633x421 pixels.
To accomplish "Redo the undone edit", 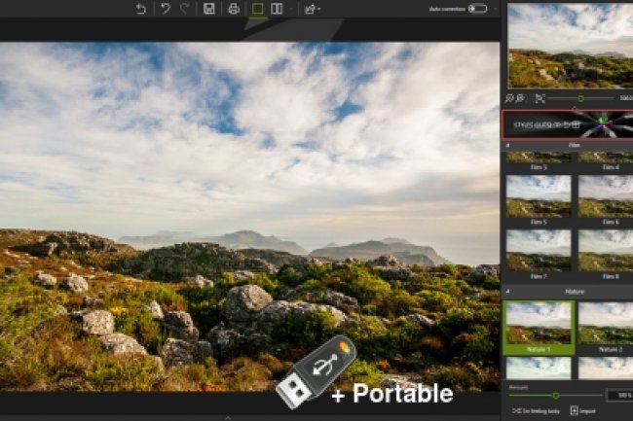I will click(x=184, y=9).
